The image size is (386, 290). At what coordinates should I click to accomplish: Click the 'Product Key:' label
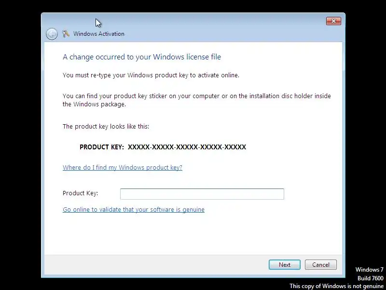point(80,193)
